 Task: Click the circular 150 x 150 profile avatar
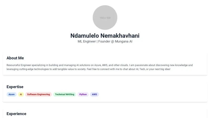[x=105, y=18]
